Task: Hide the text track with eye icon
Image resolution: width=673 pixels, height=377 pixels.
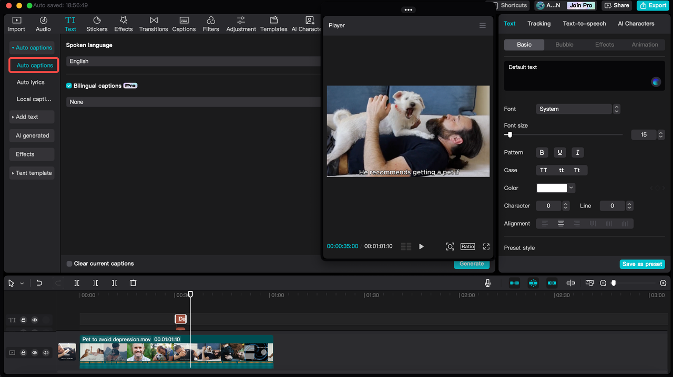Action: click(x=35, y=320)
